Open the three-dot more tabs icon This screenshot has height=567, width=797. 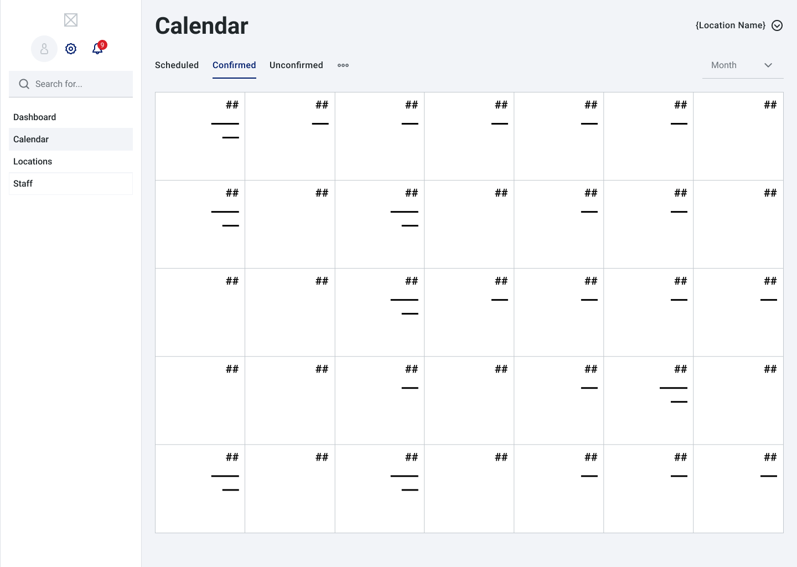click(x=343, y=65)
